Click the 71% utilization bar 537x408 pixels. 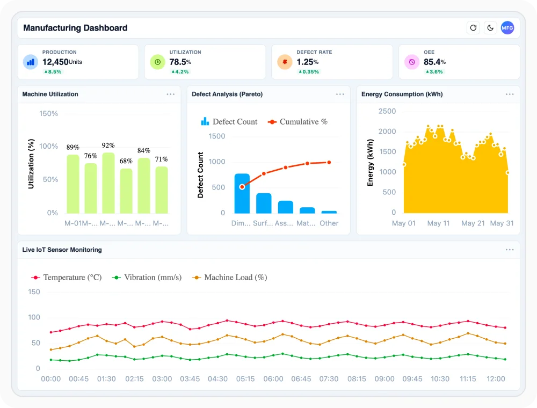pyautogui.click(x=162, y=190)
